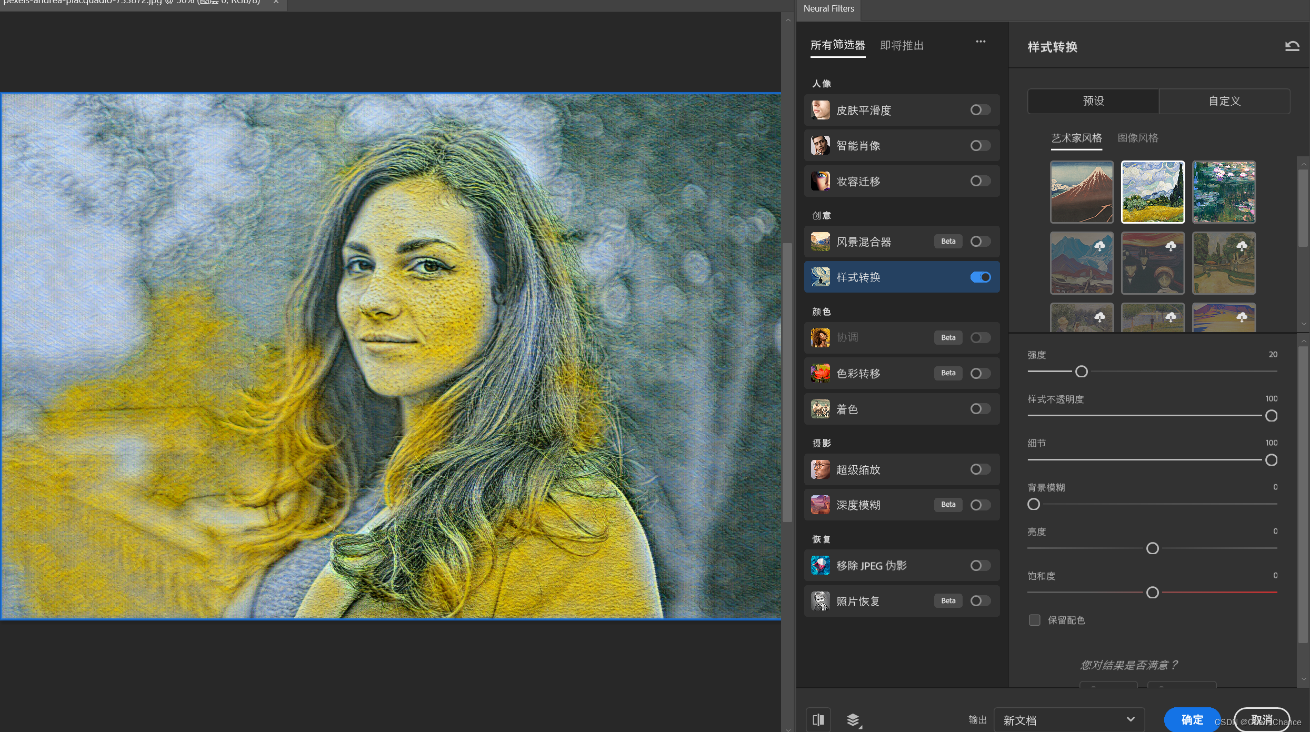
Task: Click the 确定 button
Action: click(x=1192, y=719)
